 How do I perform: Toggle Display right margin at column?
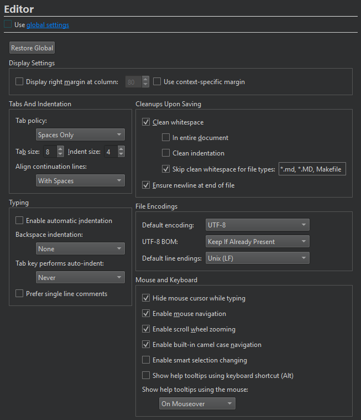(20, 82)
